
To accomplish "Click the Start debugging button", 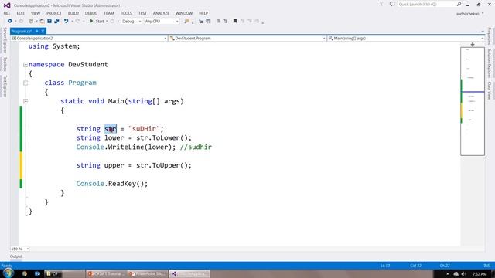I will click(97, 21).
